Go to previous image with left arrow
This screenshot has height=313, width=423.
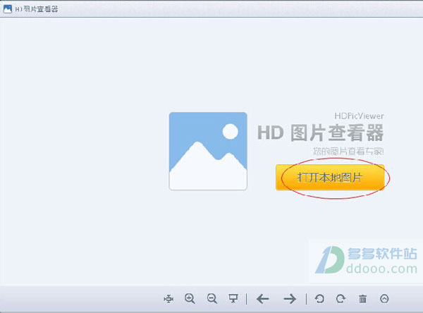(263, 299)
